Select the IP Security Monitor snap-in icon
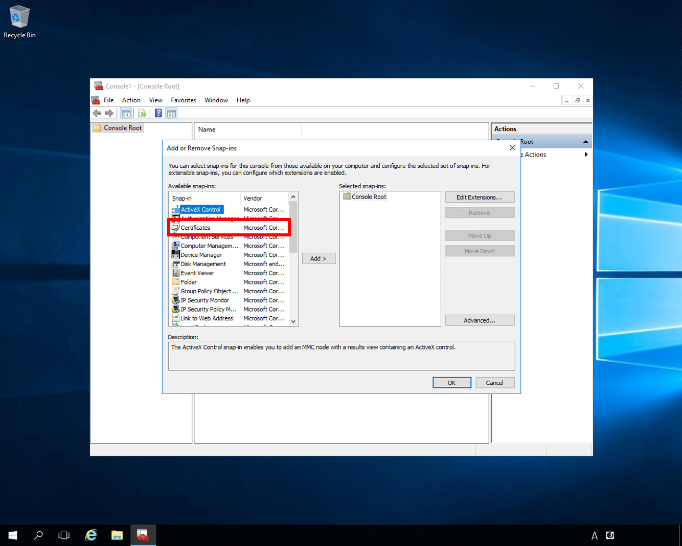The image size is (682, 546). [176, 300]
